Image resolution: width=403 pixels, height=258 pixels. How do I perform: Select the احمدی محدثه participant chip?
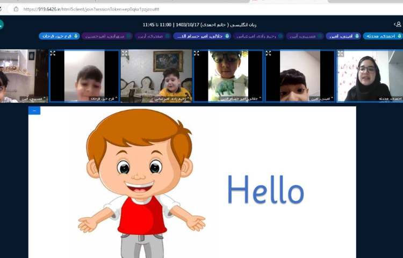pyautogui.click(x=383, y=36)
